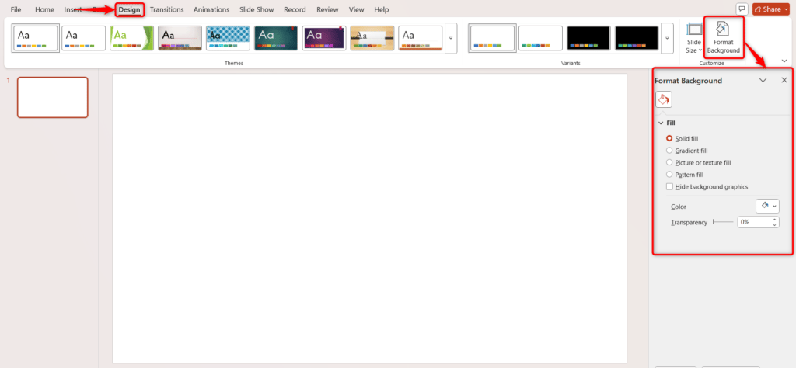Increase transparency with the up spinner
Screen dimensions: 796x368
coord(775,220)
